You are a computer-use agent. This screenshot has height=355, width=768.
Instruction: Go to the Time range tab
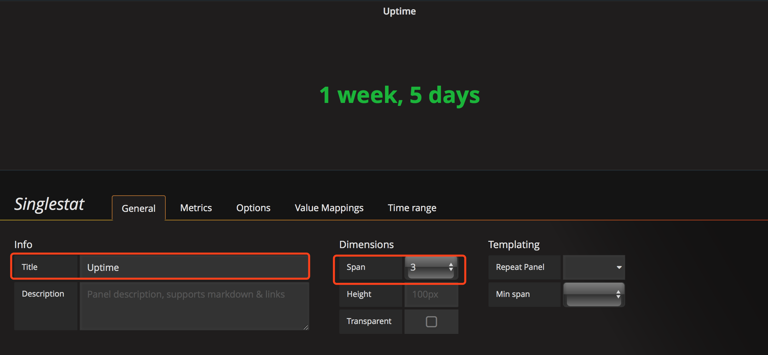point(412,208)
